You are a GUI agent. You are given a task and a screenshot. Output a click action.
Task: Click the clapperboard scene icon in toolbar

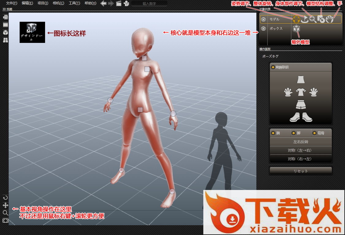click(119, 3)
